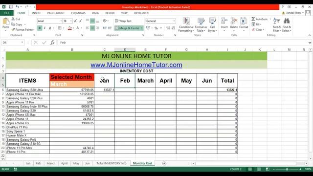Undo the last action in Quick Access
313x176 pixels.
(18, 7)
